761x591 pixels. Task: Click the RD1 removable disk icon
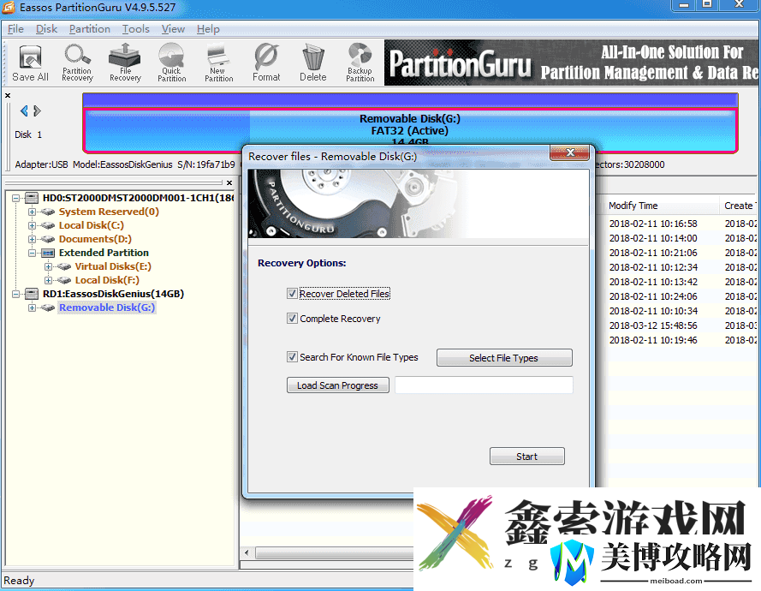pyautogui.click(x=32, y=294)
